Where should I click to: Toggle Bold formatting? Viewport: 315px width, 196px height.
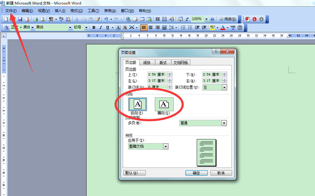click(x=94, y=27)
